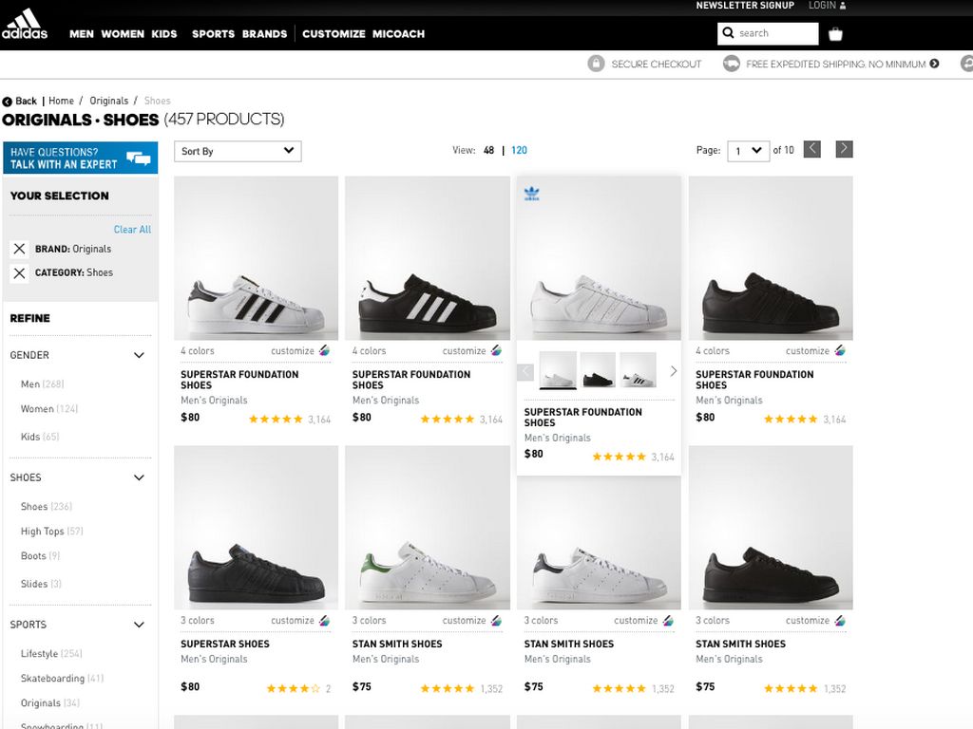Select the black shoe color thumbnail
973x729 pixels.
[x=598, y=370]
